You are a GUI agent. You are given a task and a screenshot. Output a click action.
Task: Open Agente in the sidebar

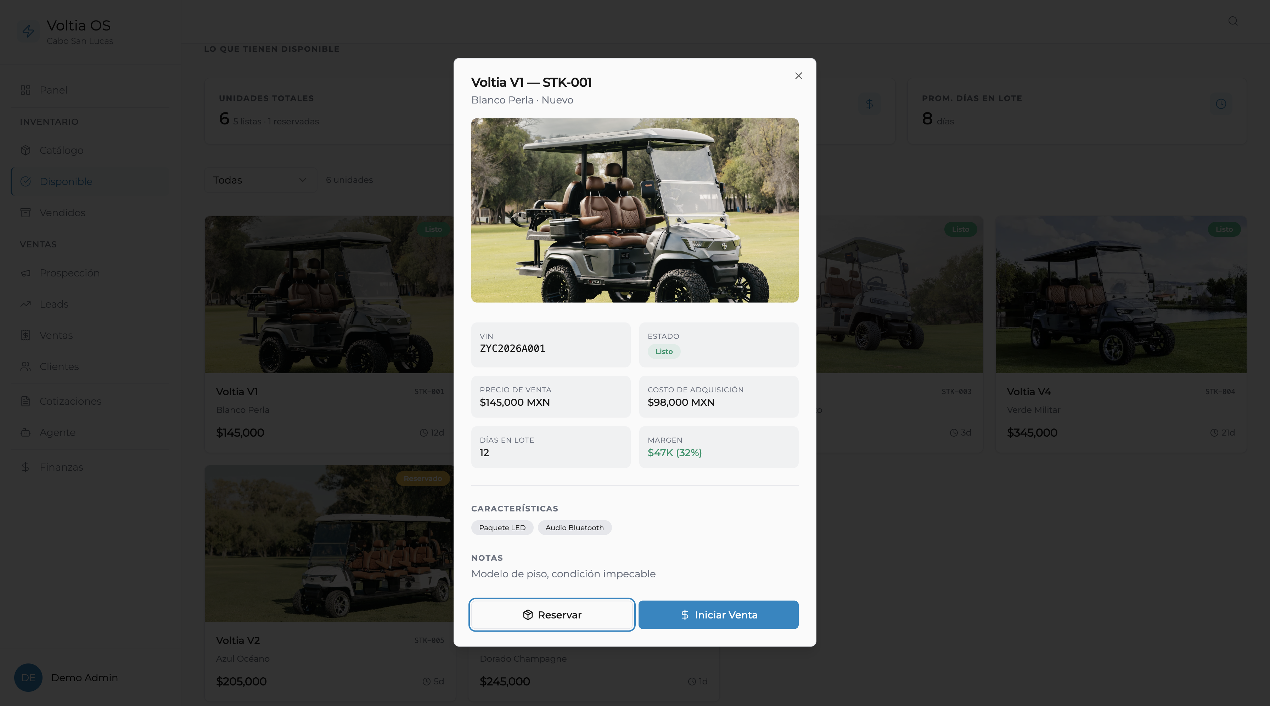point(91,432)
